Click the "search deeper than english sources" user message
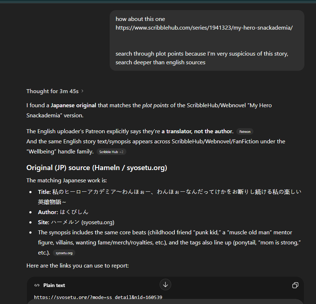The image size is (316, 304). click(160, 62)
